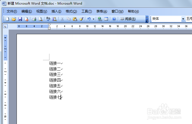Insert Hyperlink using the globe icon
192x124 pixels.
100,19
